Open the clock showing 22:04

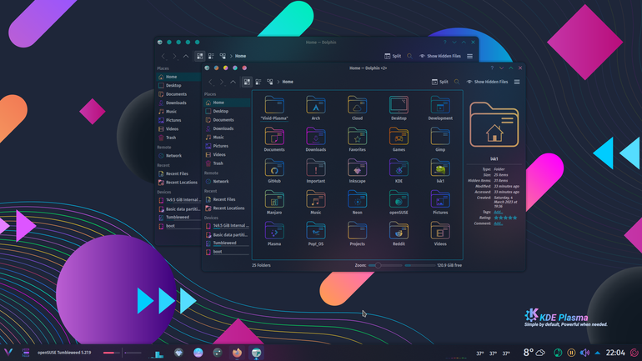tap(615, 353)
